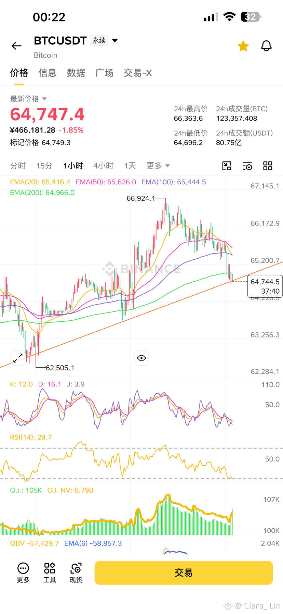283x614 pixels.
Task: Tap the EMA(50) indicator label
Action: point(106,182)
